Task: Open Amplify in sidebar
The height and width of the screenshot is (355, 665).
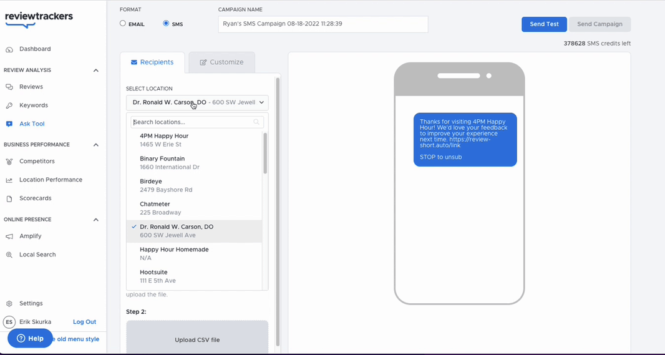Action: click(30, 236)
